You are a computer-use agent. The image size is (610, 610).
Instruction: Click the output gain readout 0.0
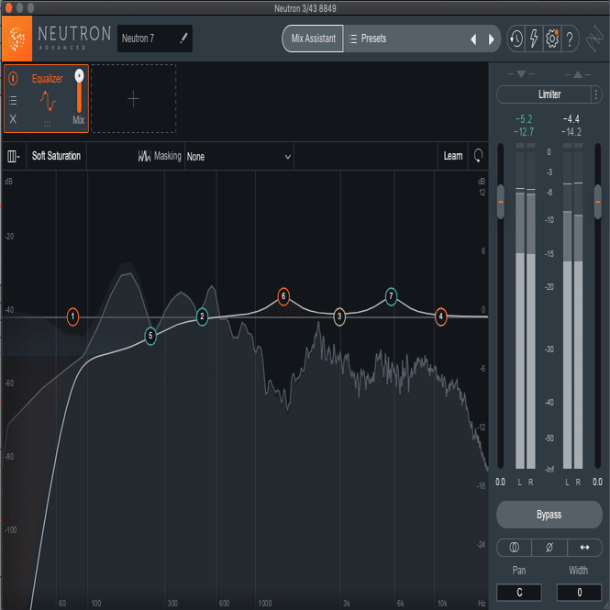(x=597, y=482)
